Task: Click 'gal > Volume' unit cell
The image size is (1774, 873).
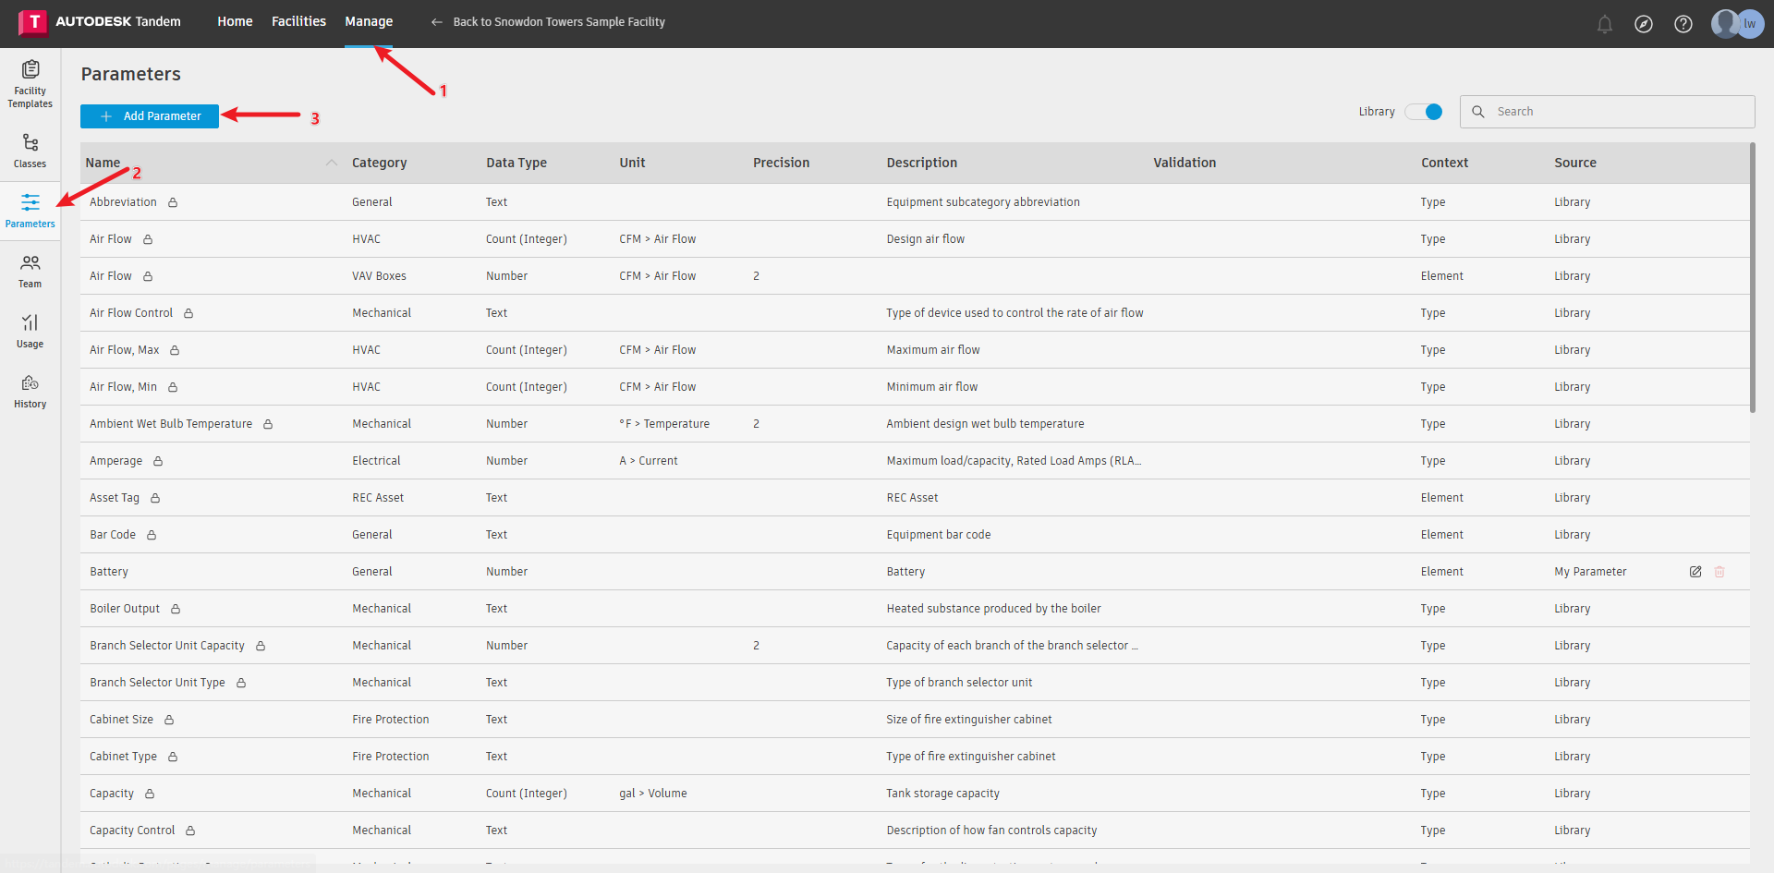Action: tap(653, 794)
